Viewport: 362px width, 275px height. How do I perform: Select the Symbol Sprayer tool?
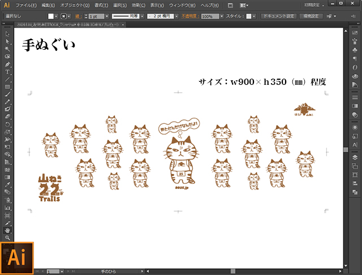[7, 200]
